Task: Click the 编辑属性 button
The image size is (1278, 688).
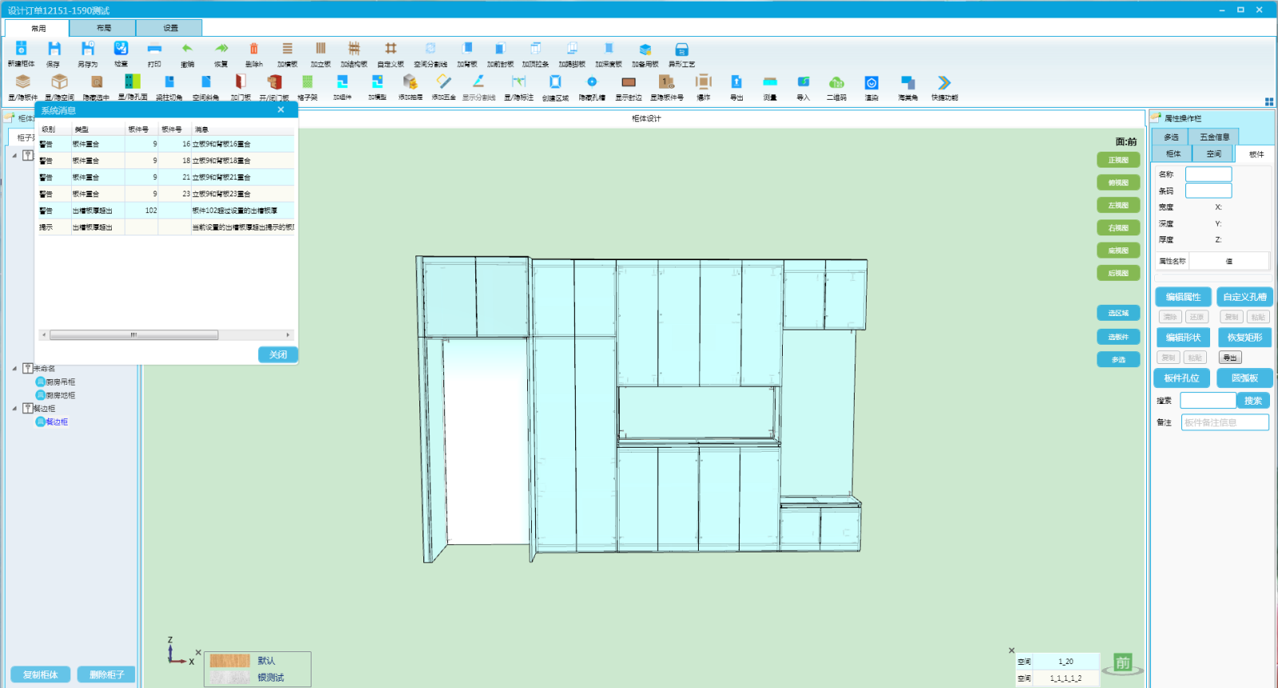Action: click(1183, 297)
